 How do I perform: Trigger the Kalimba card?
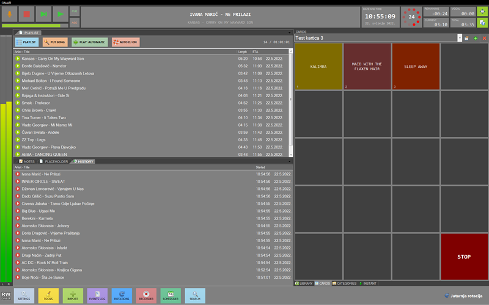[318, 66]
